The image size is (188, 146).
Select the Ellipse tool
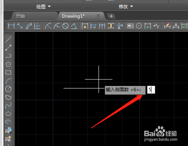point(8,114)
